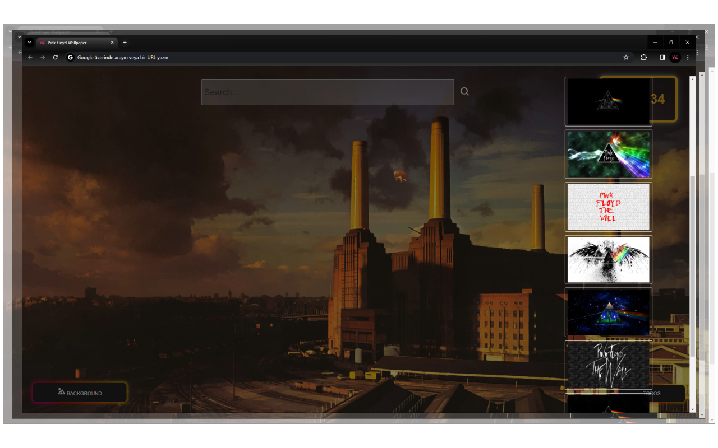The height and width of the screenshot is (448, 718).
Task: Close the Pink Floyd Wallpaper tab
Action: coord(112,43)
